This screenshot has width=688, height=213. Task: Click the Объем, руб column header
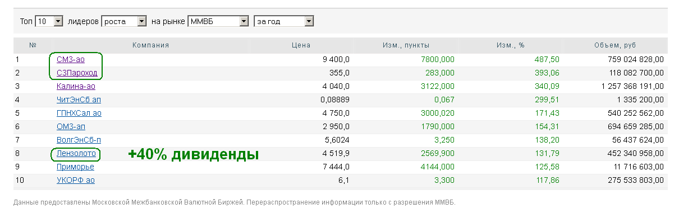coord(615,45)
